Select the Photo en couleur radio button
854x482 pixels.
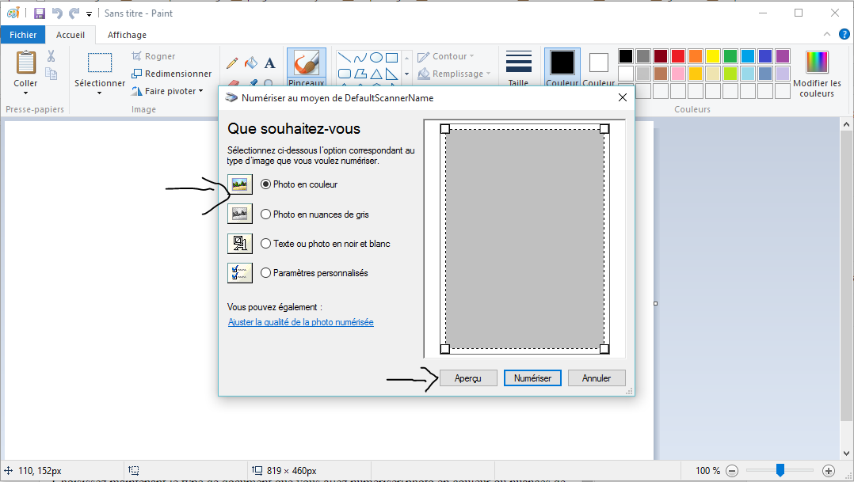[266, 184]
